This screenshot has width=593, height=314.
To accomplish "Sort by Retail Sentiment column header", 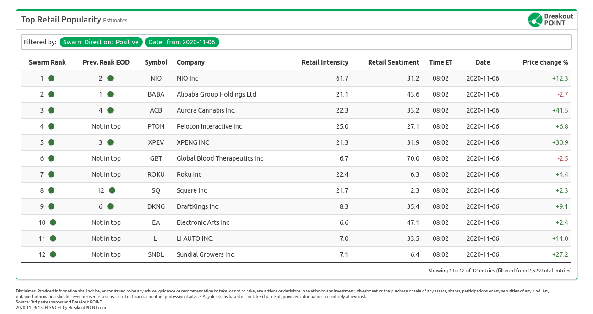I will click(393, 62).
